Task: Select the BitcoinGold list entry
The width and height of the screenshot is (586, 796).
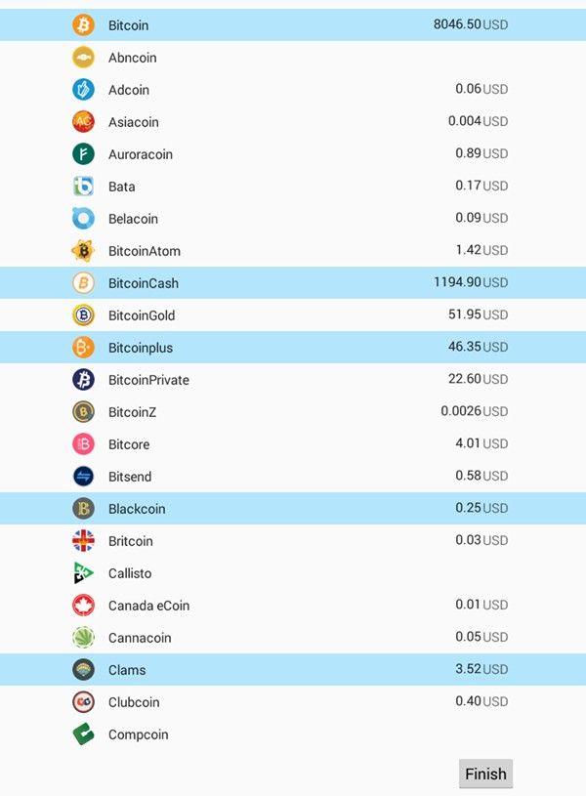Action: 142,315
